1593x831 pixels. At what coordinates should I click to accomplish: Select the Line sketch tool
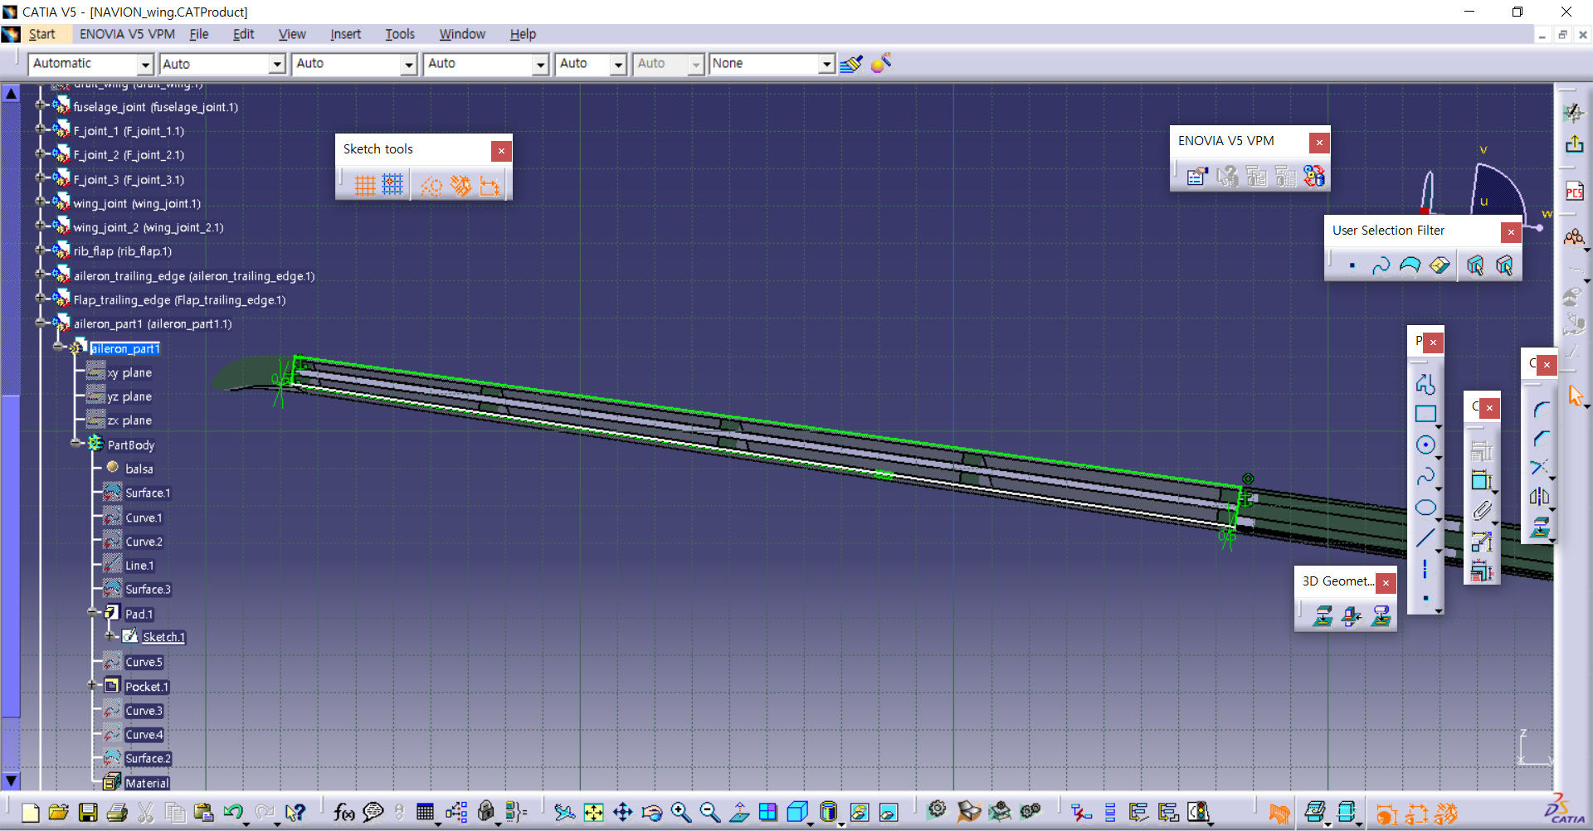coord(1425,538)
